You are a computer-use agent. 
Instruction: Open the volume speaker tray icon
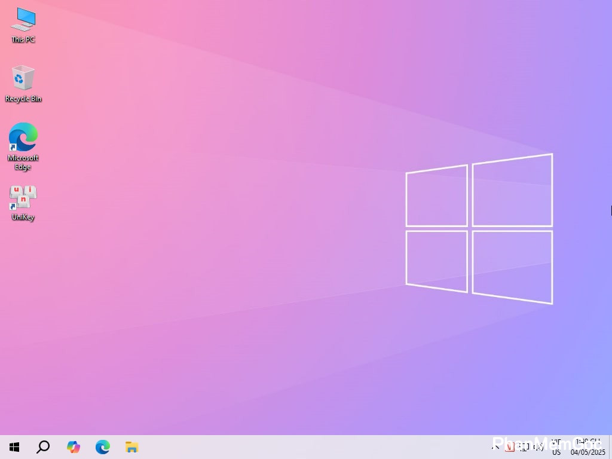[538, 447]
